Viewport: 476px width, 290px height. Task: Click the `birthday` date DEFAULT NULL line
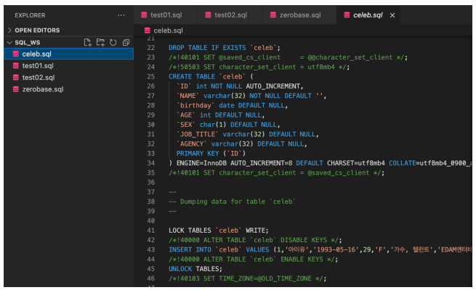(232, 105)
